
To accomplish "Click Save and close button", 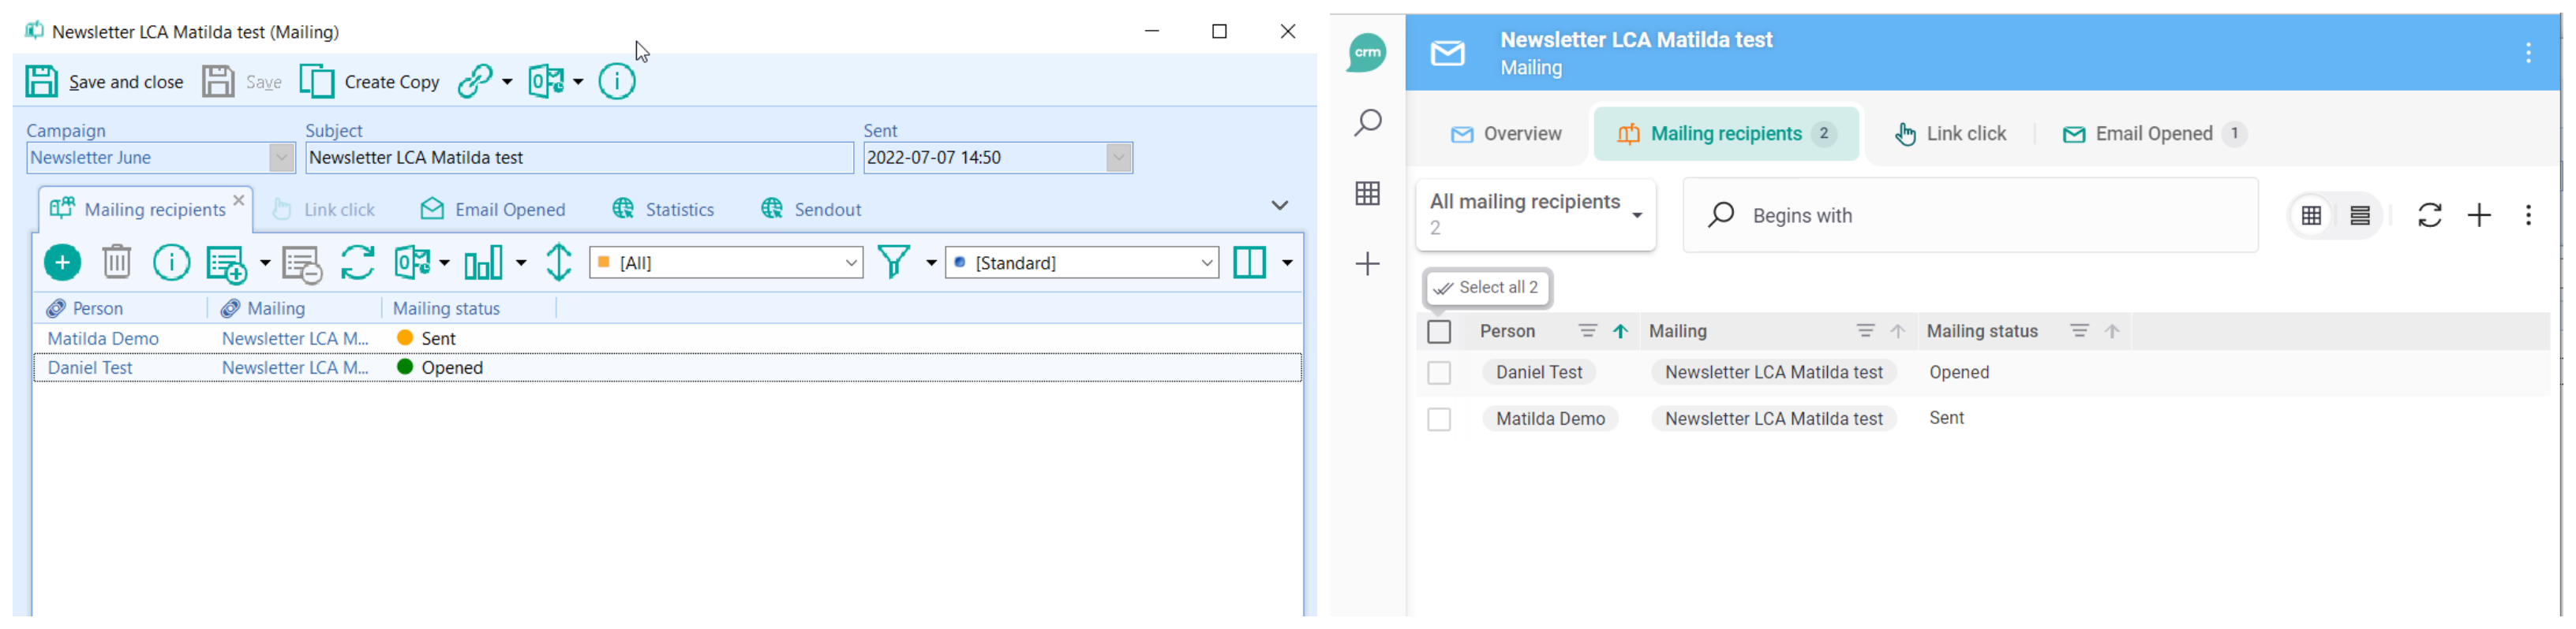I will [105, 82].
